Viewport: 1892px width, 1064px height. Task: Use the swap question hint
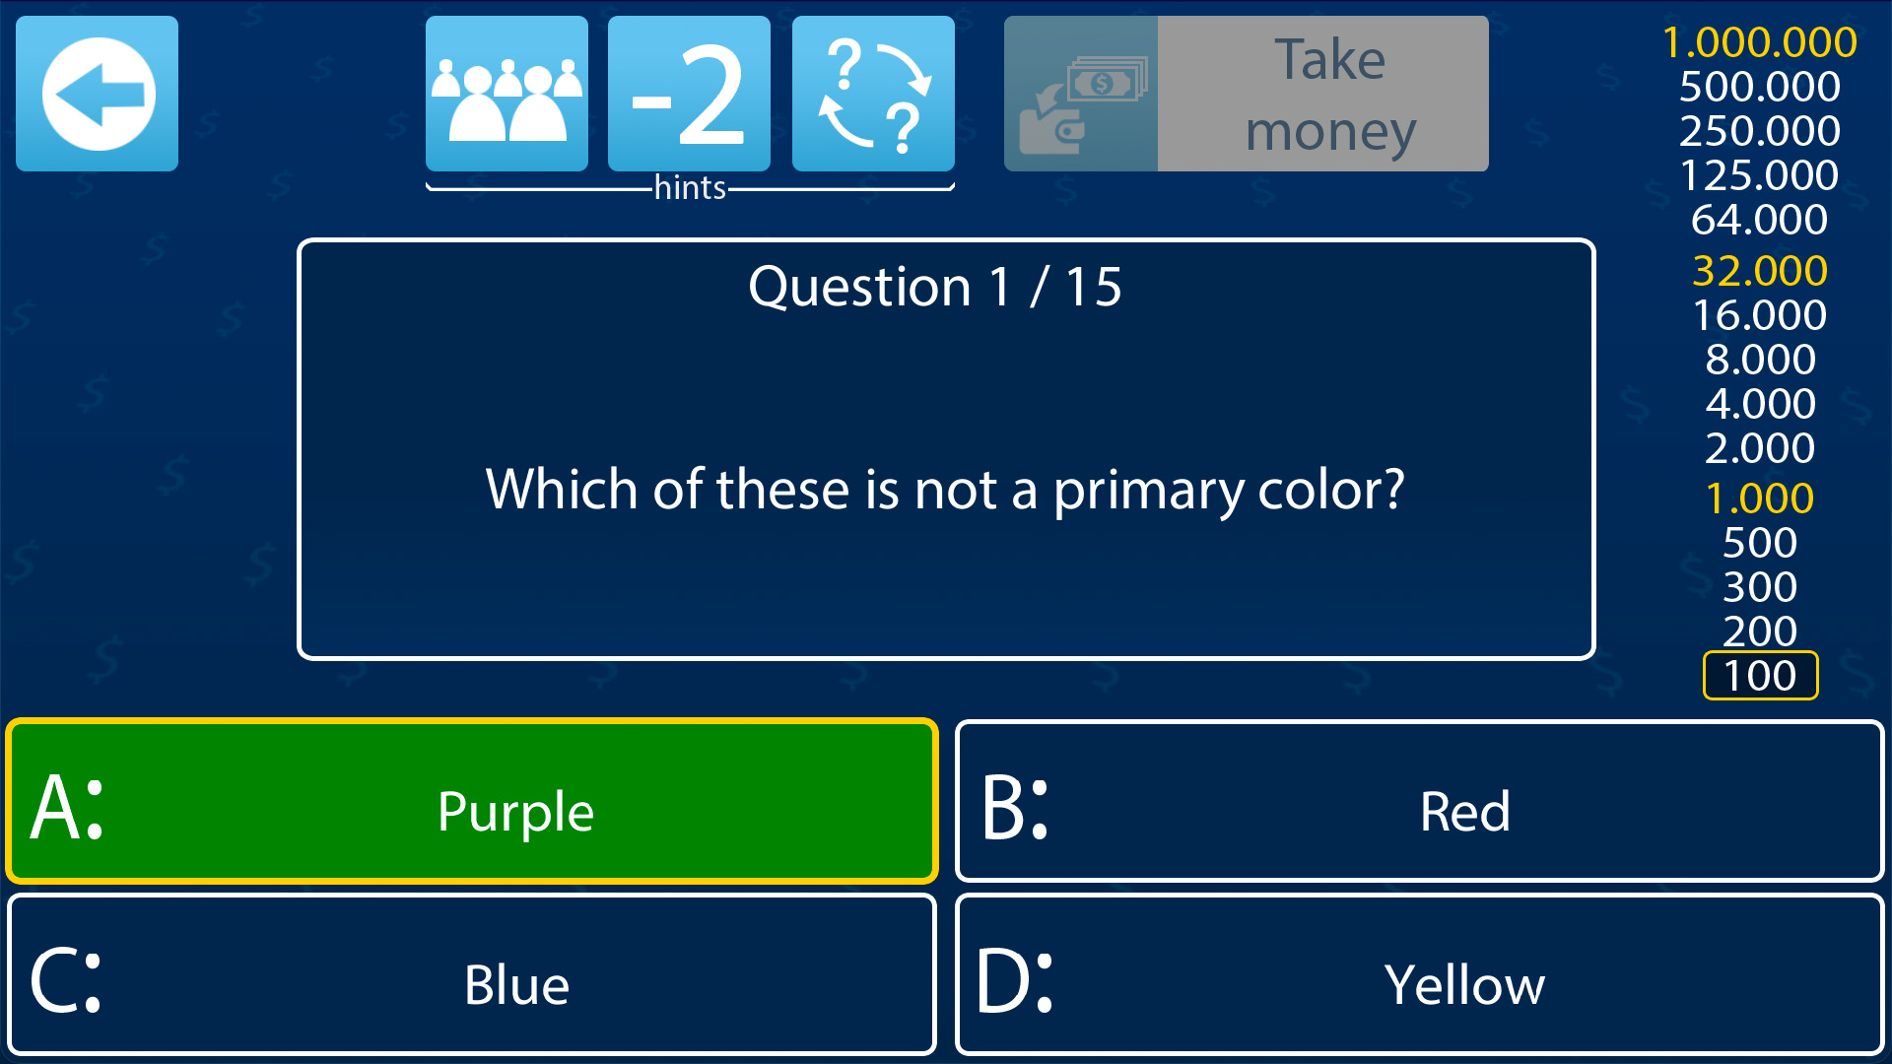tap(873, 94)
